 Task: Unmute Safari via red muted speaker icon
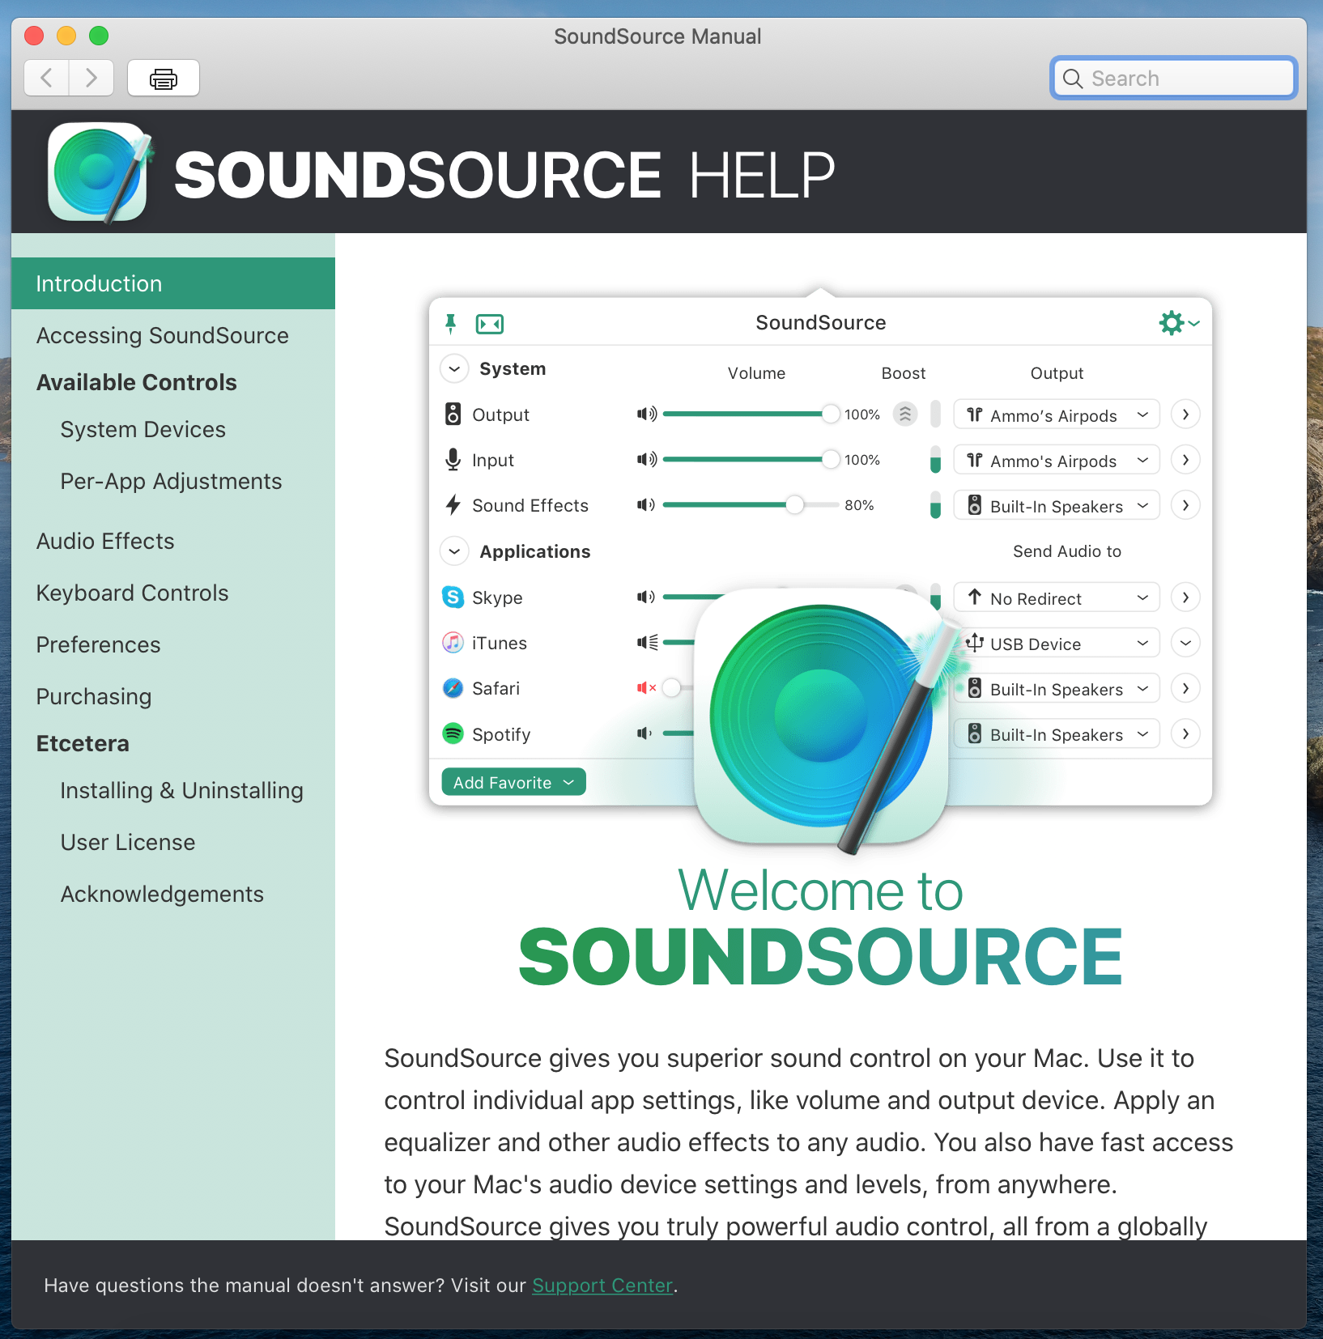tap(646, 688)
